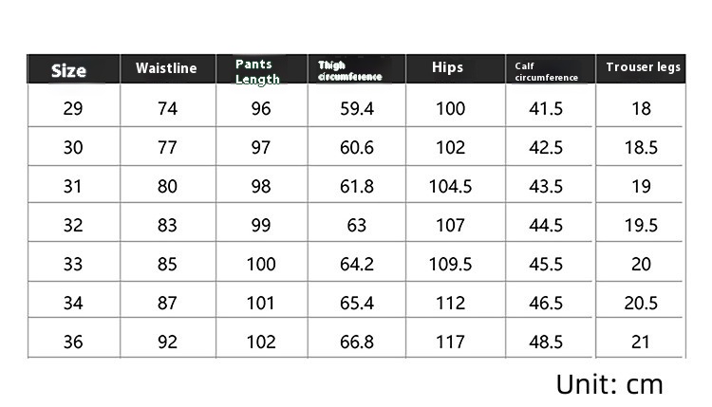Click waistline value 92
The width and height of the screenshot is (712, 407).
pyautogui.click(x=167, y=342)
